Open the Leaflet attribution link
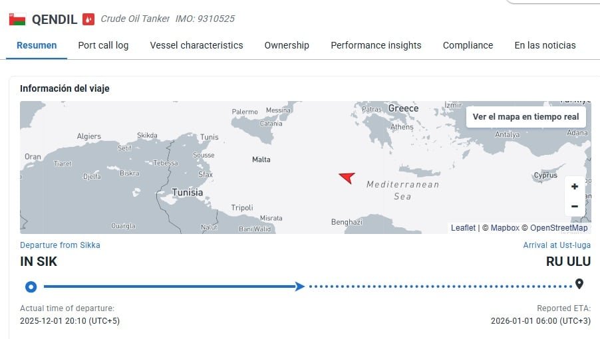The height and width of the screenshot is (339, 600). tap(463, 228)
